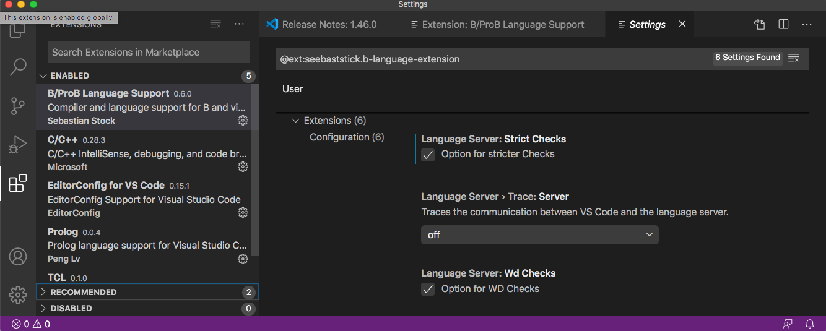Open the Search view in activity bar
The height and width of the screenshot is (331, 826).
click(x=18, y=67)
